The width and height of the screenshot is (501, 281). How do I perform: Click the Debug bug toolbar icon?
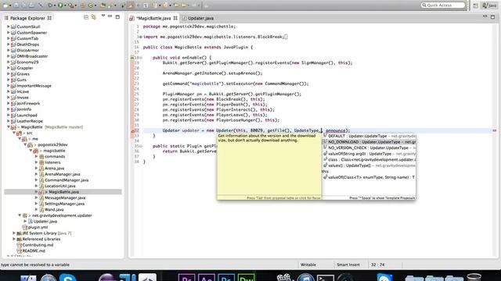click(50, 5)
